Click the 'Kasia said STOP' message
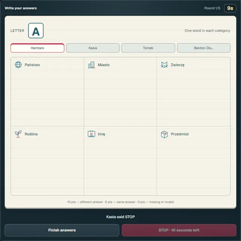 120,217
